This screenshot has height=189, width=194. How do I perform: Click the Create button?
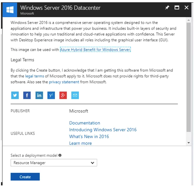click(x=25, y=177)
